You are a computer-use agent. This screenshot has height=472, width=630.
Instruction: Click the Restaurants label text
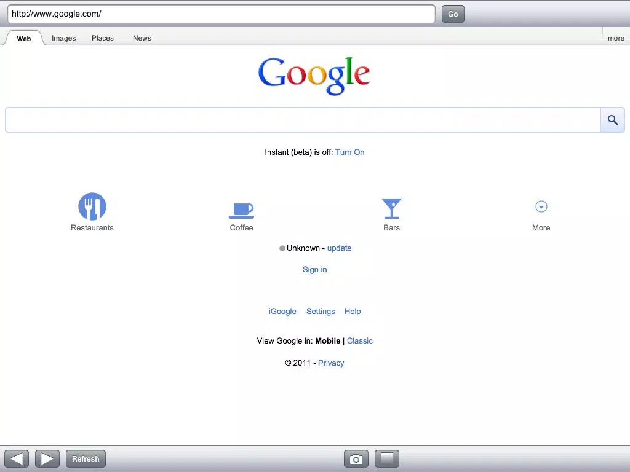pyautogui.click(x=92, y=227)
